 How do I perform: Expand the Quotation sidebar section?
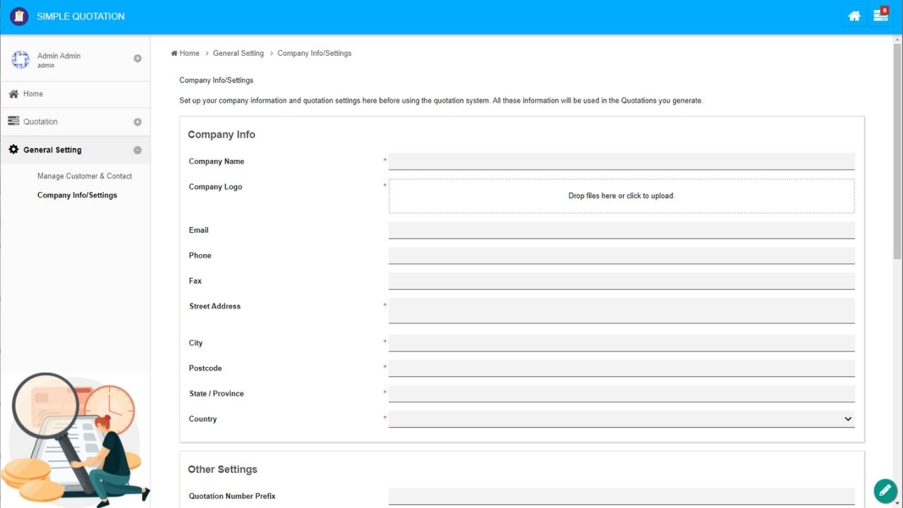[138, 122]
